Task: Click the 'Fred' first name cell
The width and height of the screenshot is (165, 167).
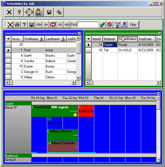Action: coord(34,50)
